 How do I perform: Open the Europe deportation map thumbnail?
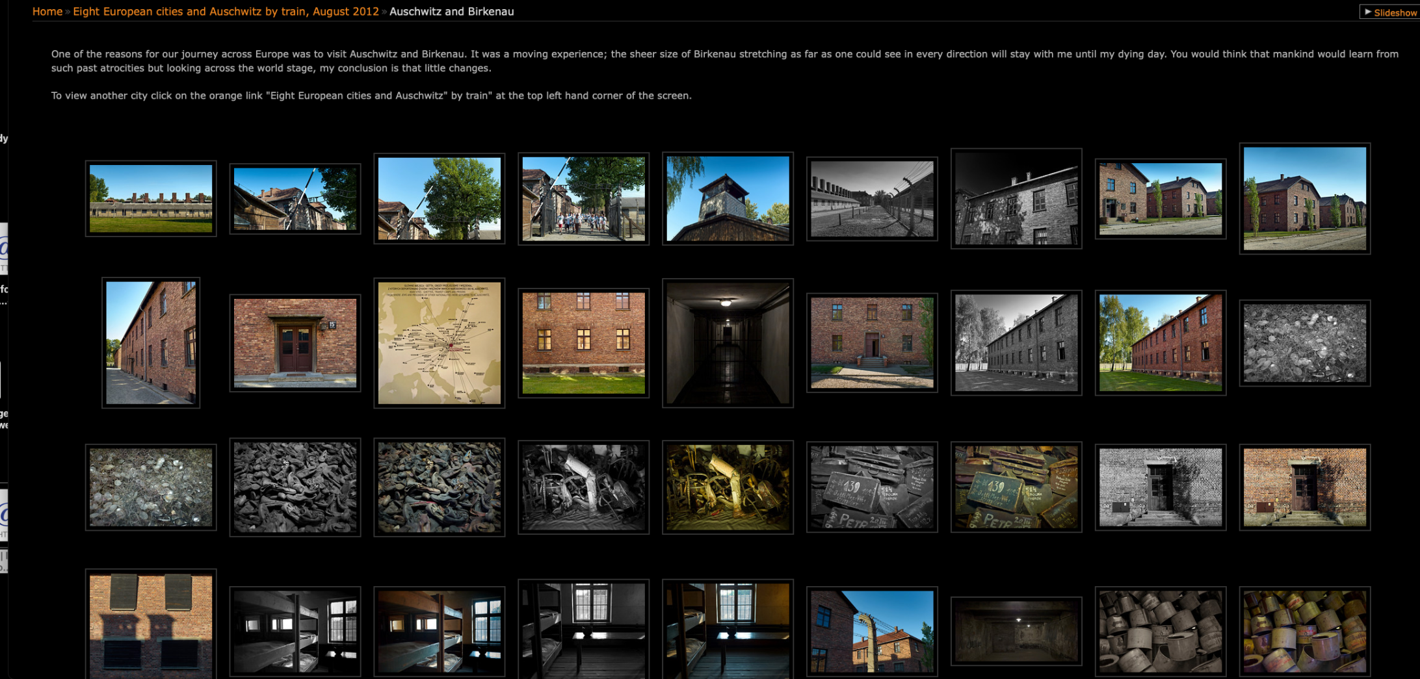[x=439, y=343]
